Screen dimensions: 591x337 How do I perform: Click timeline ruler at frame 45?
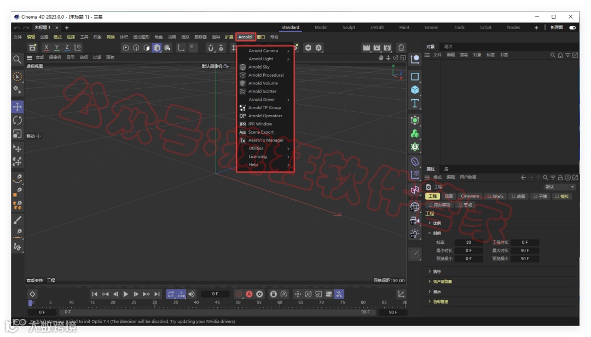coord(217,302)
